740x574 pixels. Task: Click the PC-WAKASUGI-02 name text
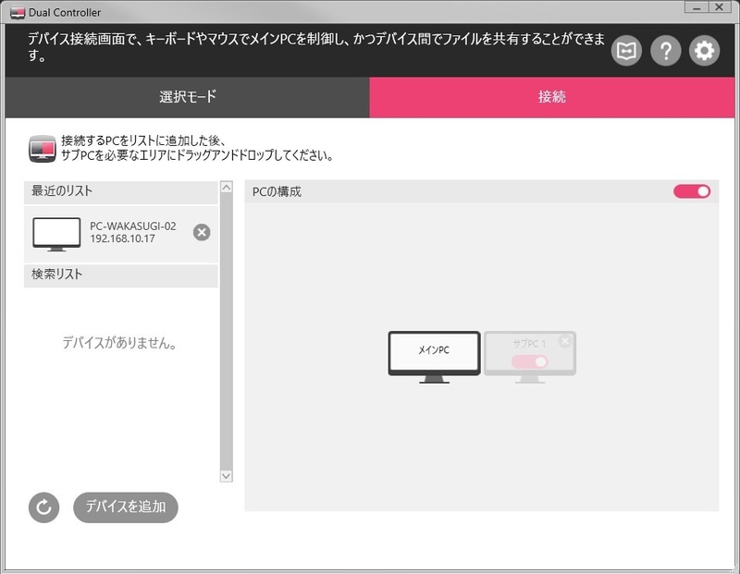[x=133, y=226]
